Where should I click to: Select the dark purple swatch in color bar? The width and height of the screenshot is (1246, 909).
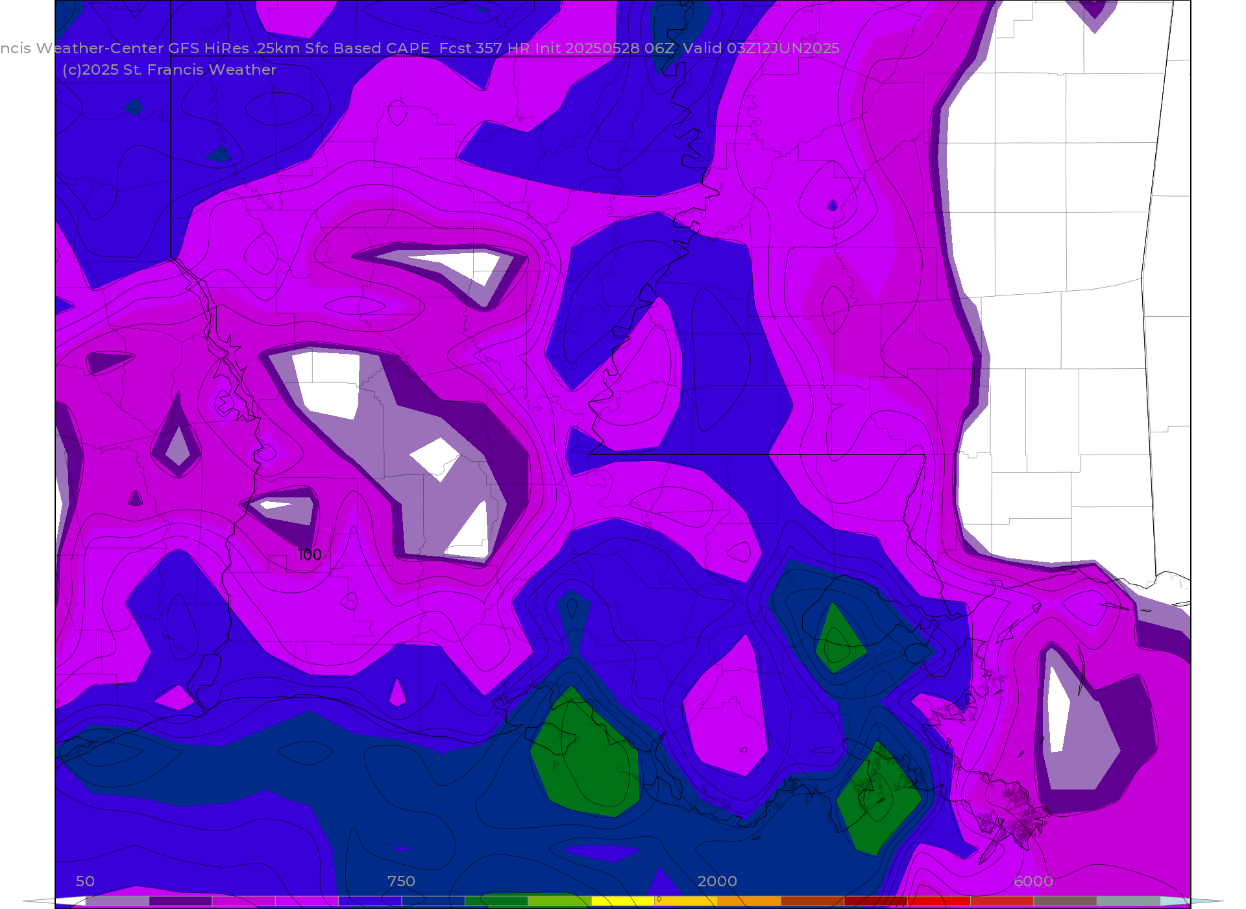click(180, 901)
